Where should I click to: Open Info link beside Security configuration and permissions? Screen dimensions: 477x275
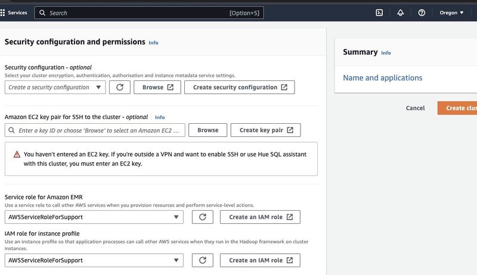[x=153, y=43]
